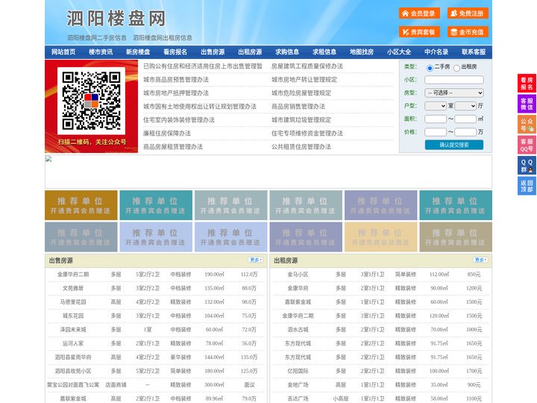537x403 pixels.
Task: Open the 室 room count dropdown
Action: (436, 106)
